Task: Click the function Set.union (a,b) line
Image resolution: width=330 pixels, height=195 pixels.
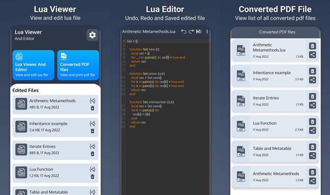Action: coord(147,74)
